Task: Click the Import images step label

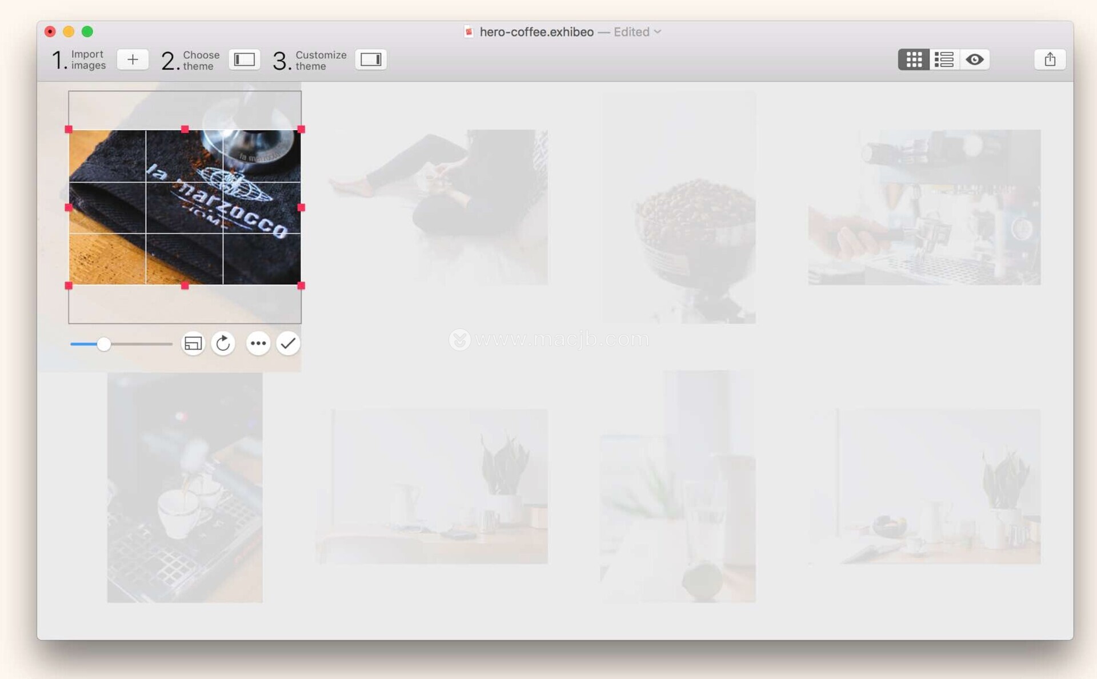Action: pyautogui.click(x=87, y=60)
